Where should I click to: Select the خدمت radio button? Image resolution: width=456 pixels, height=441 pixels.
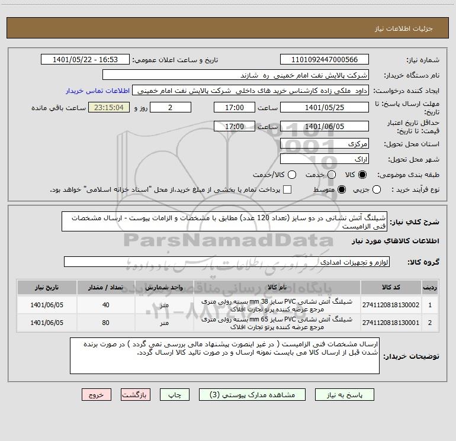pos(332,175)
